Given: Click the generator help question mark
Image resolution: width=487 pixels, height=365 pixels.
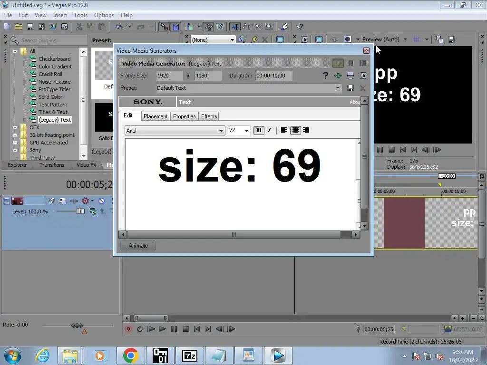Looking at the screenshot, I should tap(325, 76).
